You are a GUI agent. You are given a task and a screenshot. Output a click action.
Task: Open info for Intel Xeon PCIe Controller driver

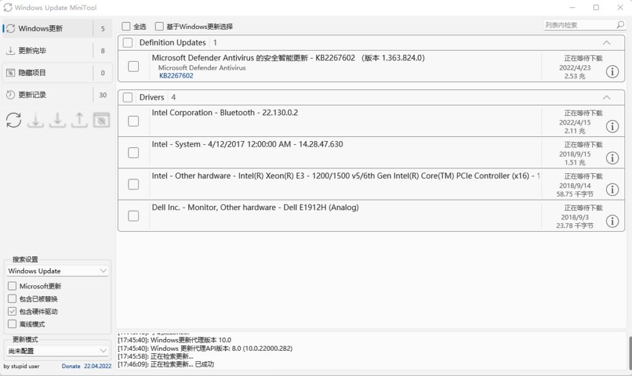point(612,190)
